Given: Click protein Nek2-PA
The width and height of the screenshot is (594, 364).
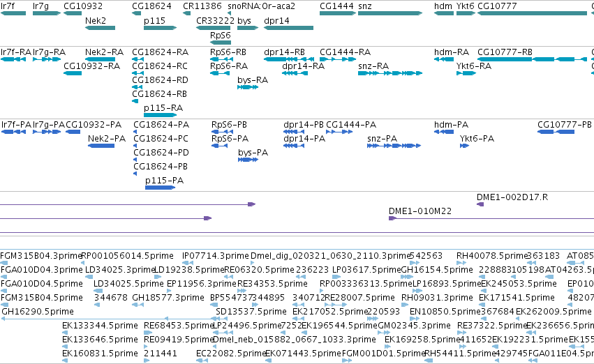Looking at the screenshot, I should coord(107,139).
